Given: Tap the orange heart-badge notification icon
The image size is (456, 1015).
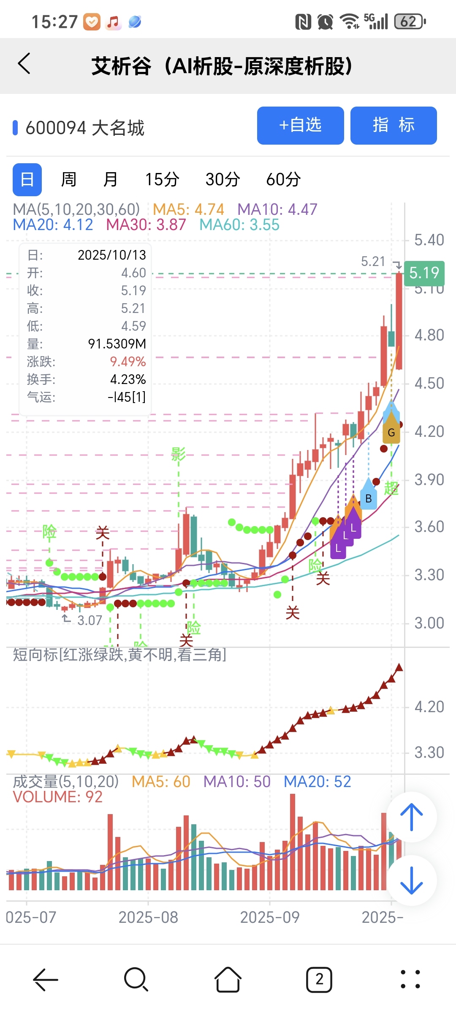Looking at the screenshot, I should pyautogui.click(x=92, y=22).
